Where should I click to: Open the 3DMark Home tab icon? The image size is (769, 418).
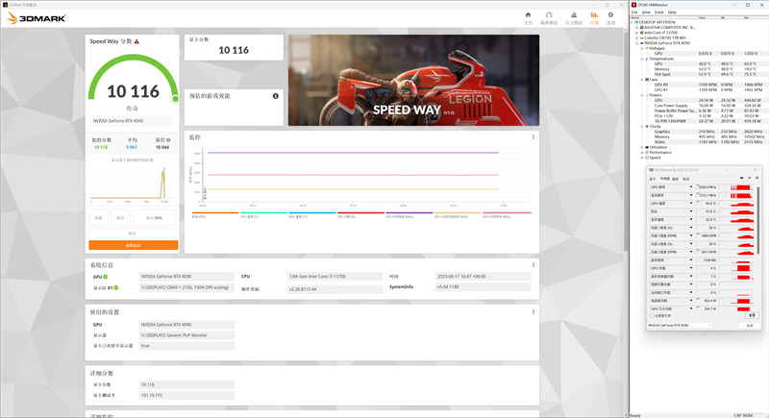coord(526,17)
